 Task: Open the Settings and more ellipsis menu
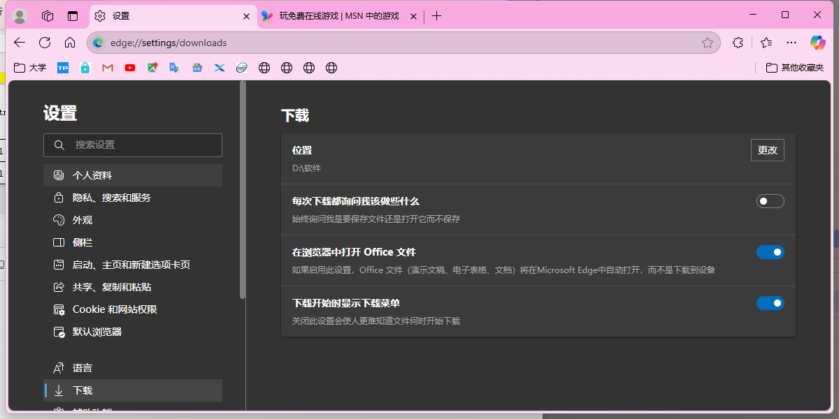791,43
